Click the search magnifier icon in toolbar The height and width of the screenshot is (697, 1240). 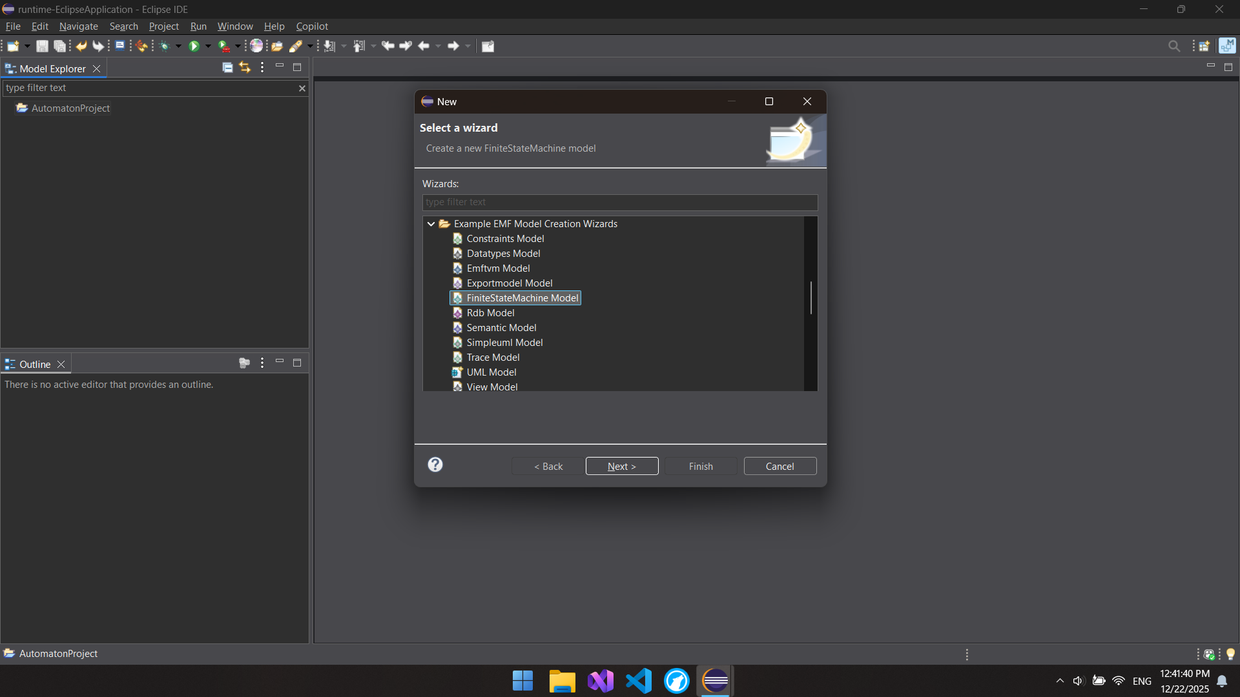click(1174, 46)
